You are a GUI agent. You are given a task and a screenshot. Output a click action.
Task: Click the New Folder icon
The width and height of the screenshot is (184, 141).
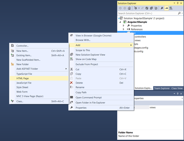point(12,64)
